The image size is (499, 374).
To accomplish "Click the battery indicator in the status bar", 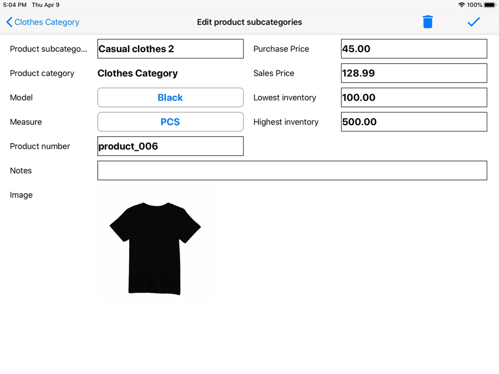I will coord(491,5).
